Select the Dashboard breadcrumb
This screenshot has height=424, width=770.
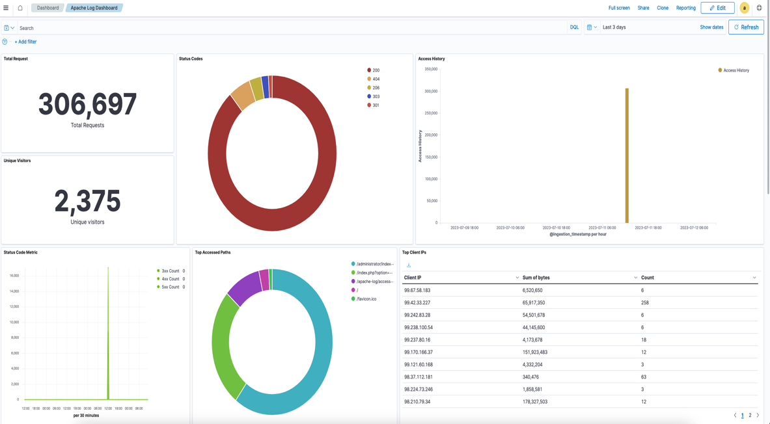(48, 8)
